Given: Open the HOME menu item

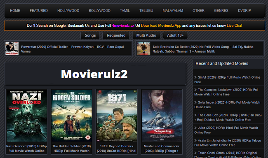Looking at the screenshot, I should point(15,11).
